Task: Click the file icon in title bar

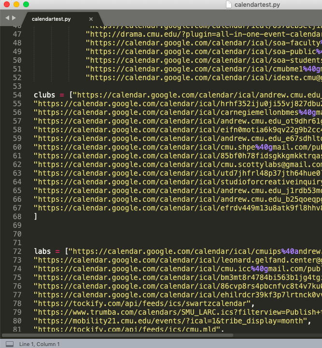Action: pyautogui.click(x=228, y=4)
